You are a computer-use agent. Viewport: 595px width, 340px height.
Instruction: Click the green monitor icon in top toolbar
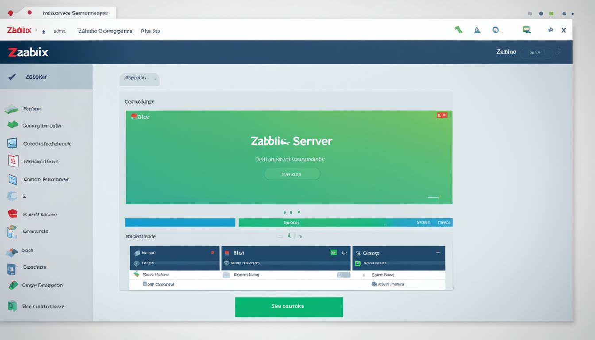coord(526,30)
